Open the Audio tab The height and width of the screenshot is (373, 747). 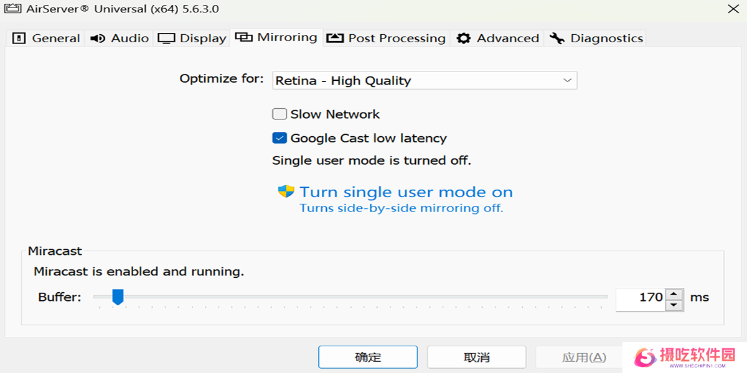[119, 39]
